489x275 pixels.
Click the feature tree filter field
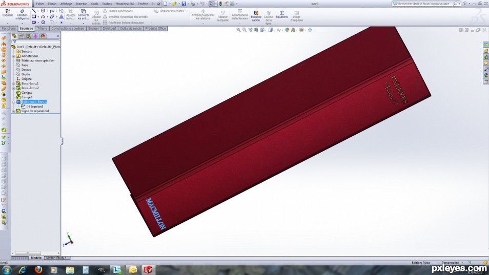pyautogui.click(x=36, y=41)
